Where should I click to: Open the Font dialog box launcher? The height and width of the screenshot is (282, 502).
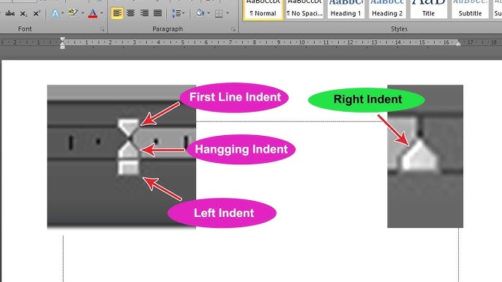[x=102, y=29]
